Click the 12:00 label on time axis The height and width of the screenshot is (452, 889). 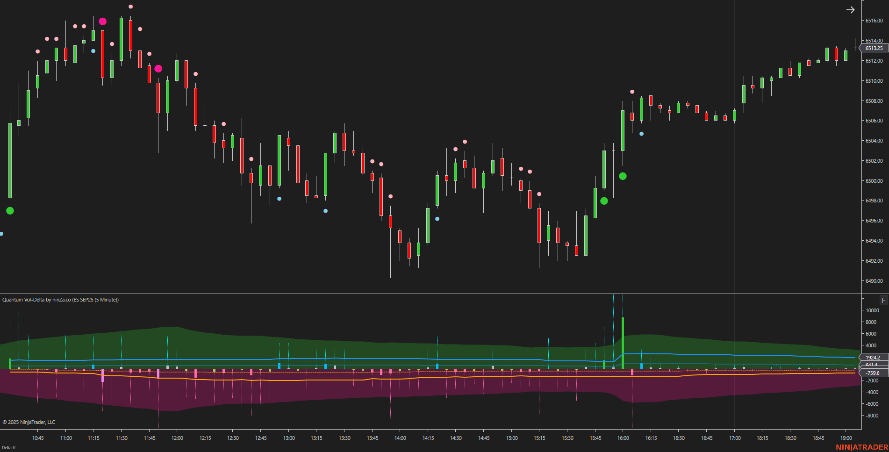177,438
